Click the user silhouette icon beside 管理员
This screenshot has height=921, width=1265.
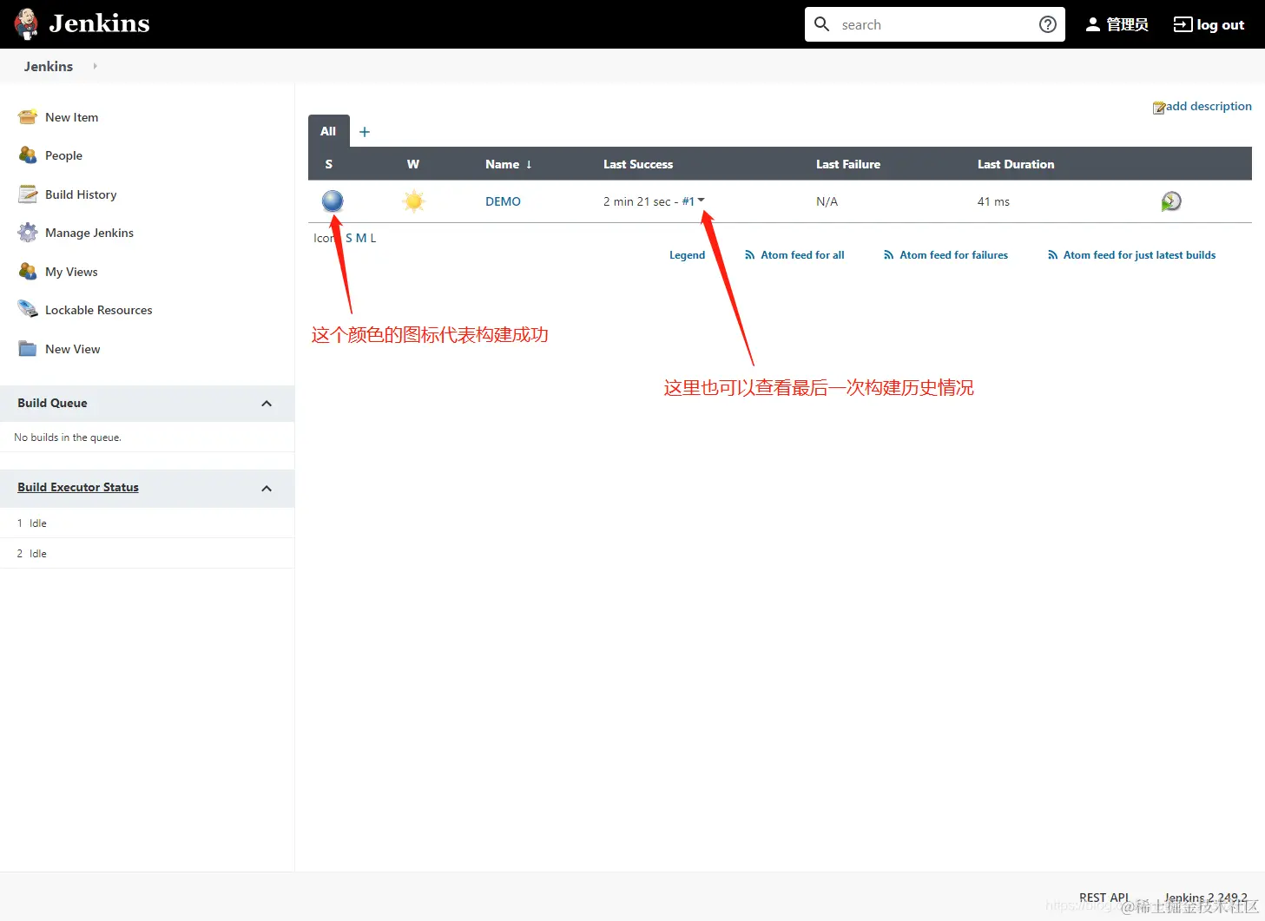pyautogui.click(x=1093, y=24)
